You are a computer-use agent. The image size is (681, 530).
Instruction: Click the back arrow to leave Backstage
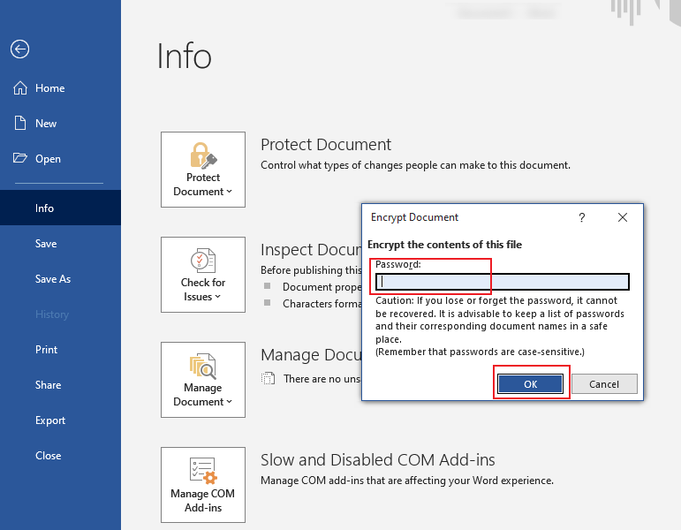tap(20, 49)
